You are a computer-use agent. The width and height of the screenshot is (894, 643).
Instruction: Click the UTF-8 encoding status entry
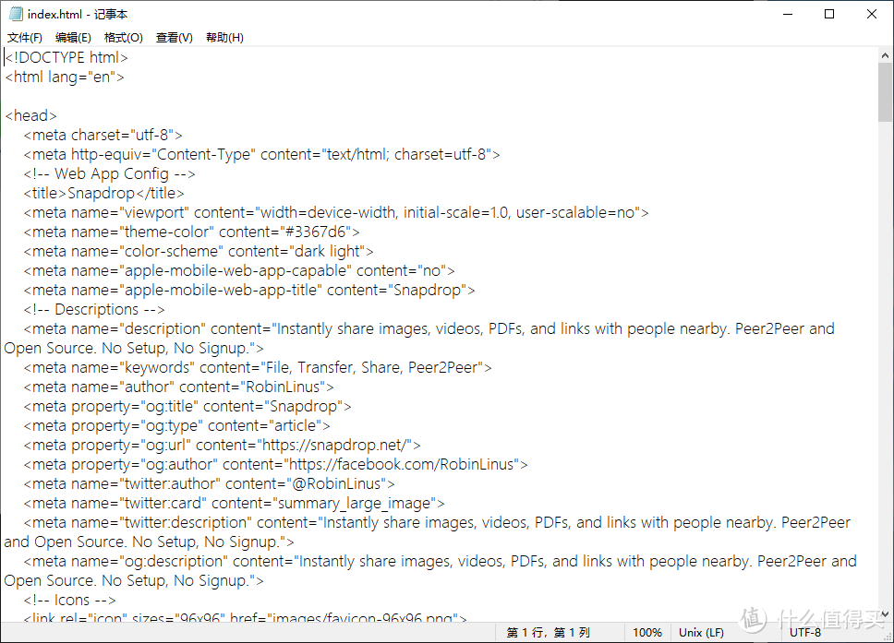click(805, 632)
